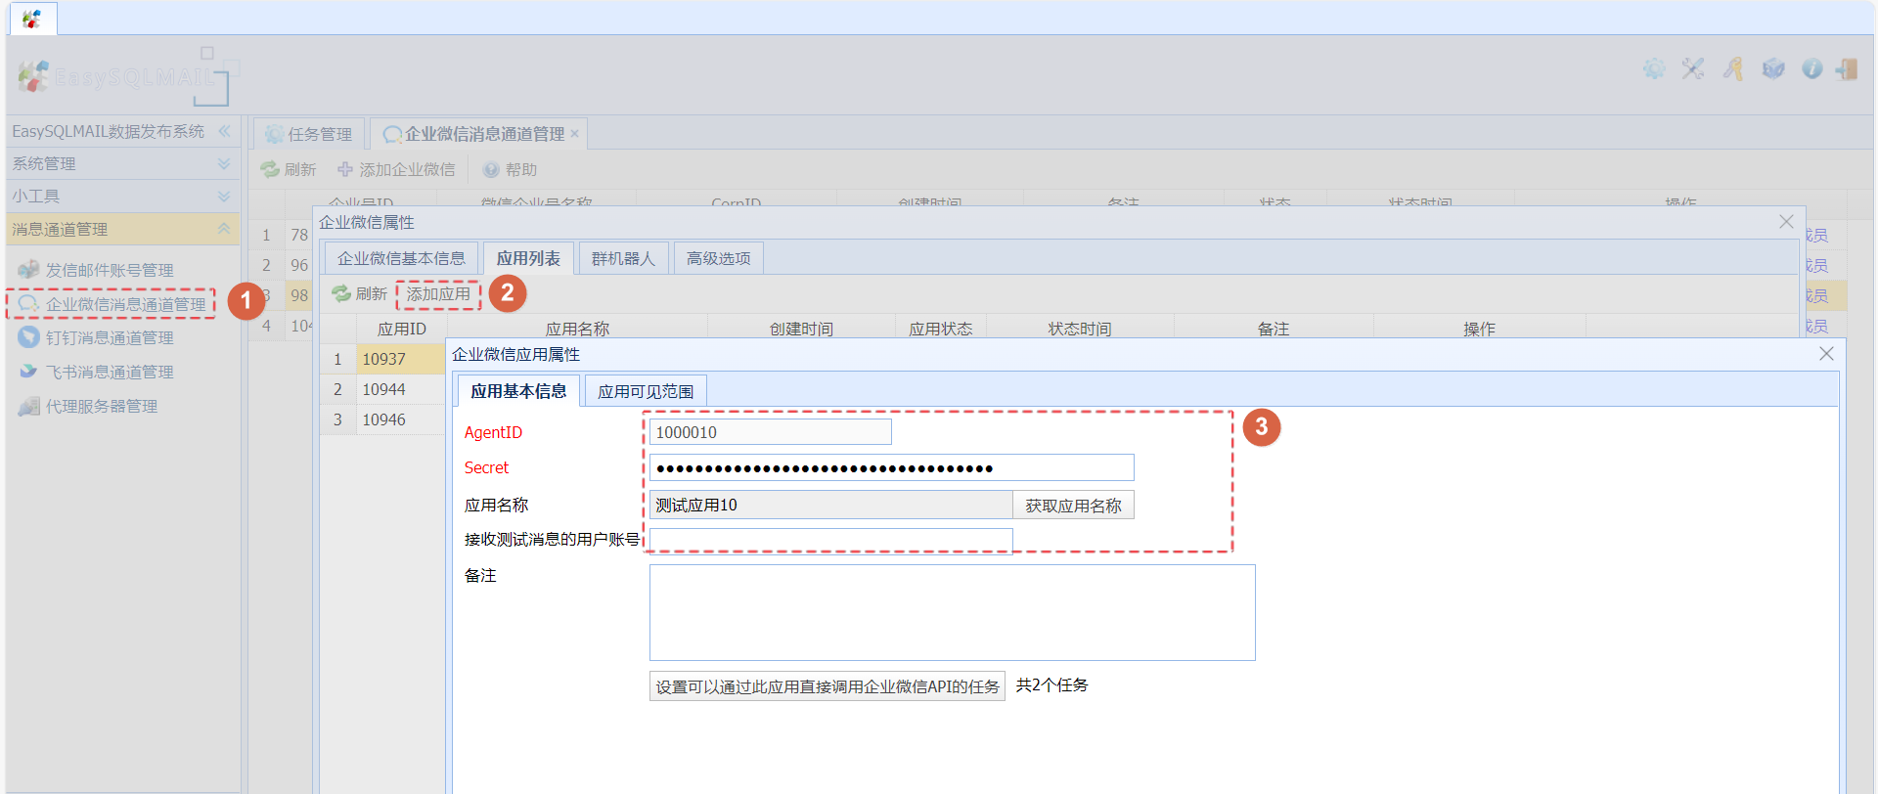Screen dimensions: 1878x794
Task: Close the 企业微信属性 dialog
Action: click(x=1786, y=222)
